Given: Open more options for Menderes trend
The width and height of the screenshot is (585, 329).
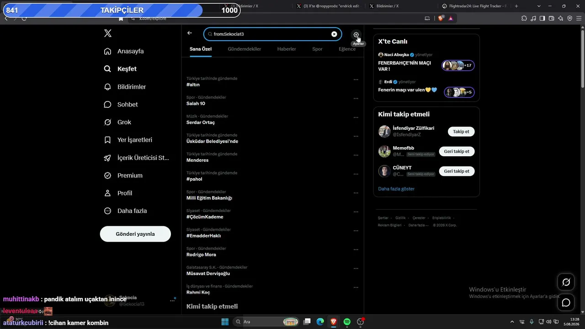Looking at the screenshot, I should click(x=356, y=155).
